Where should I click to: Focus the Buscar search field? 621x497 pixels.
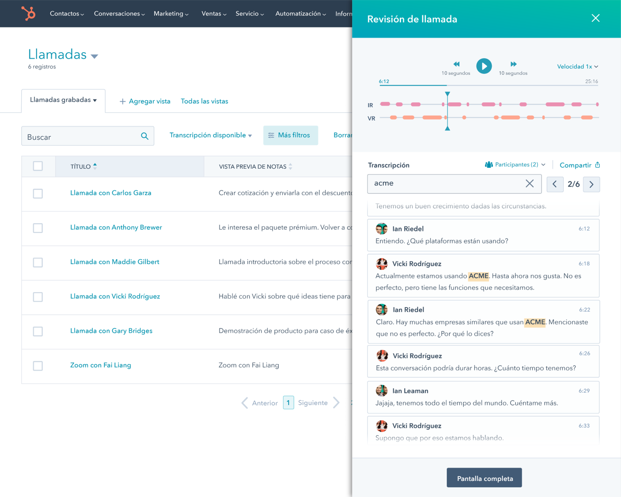[88, 136]
